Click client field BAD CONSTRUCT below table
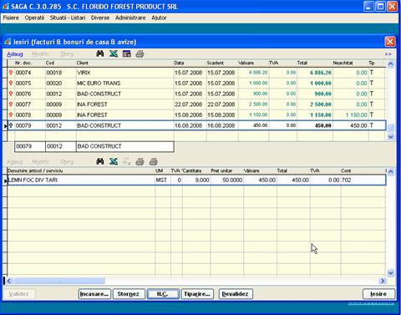This screenshot has height=315, width=401. point(125,147)
